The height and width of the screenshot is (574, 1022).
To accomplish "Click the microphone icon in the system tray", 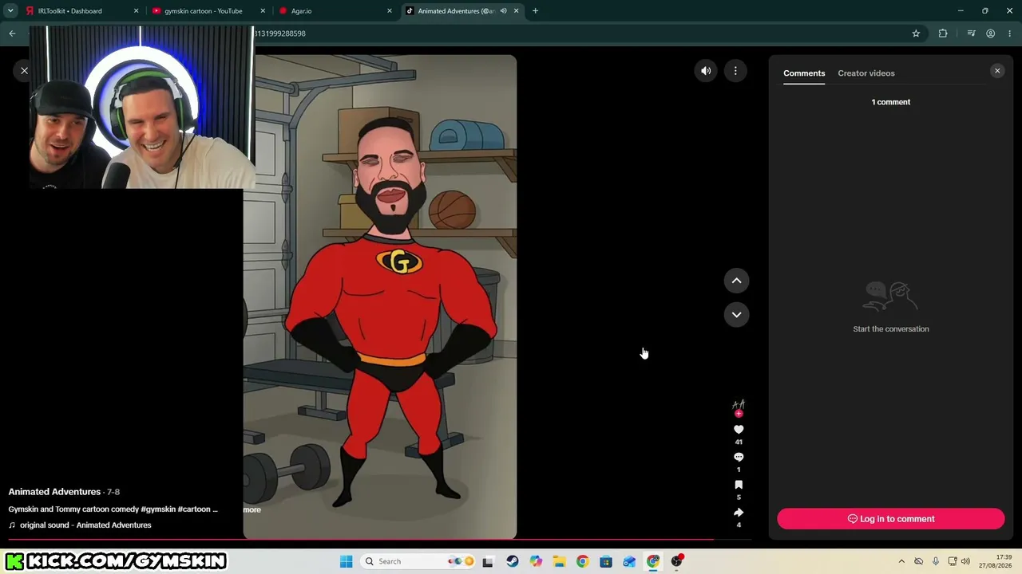I will (x=936, y=561).
